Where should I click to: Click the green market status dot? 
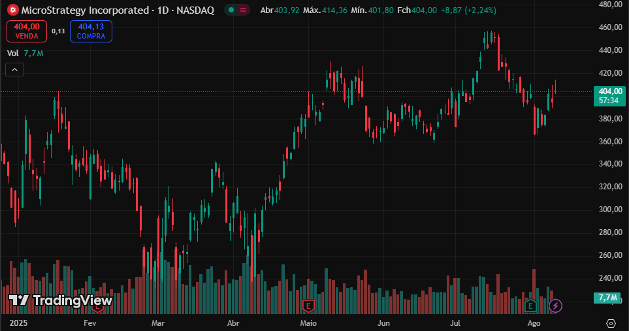click(231, 10)
